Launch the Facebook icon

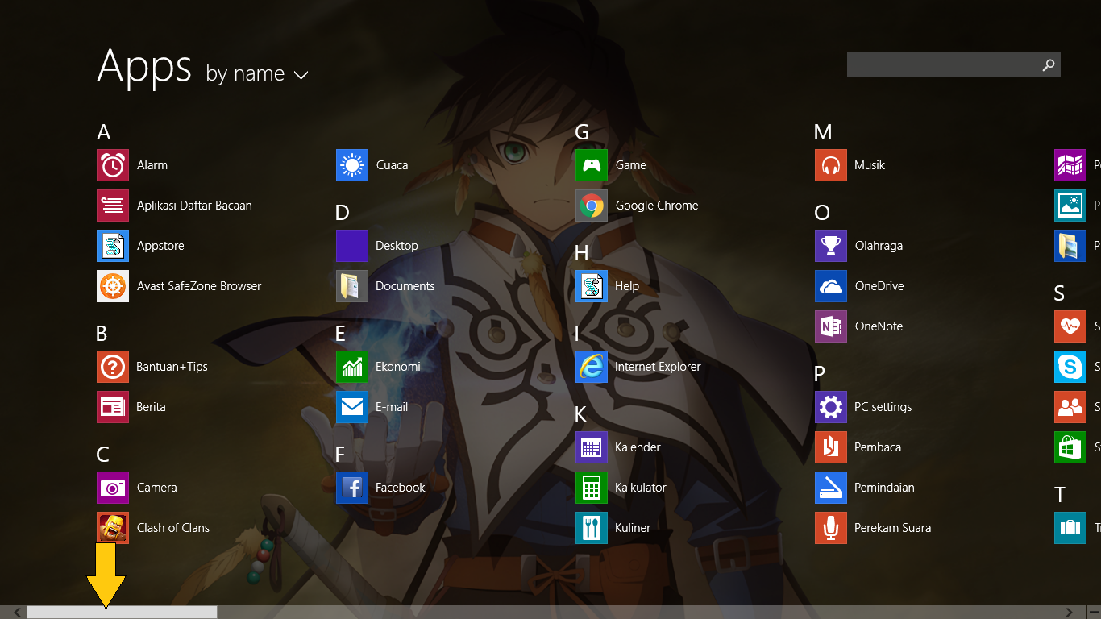tap(352, 488)
